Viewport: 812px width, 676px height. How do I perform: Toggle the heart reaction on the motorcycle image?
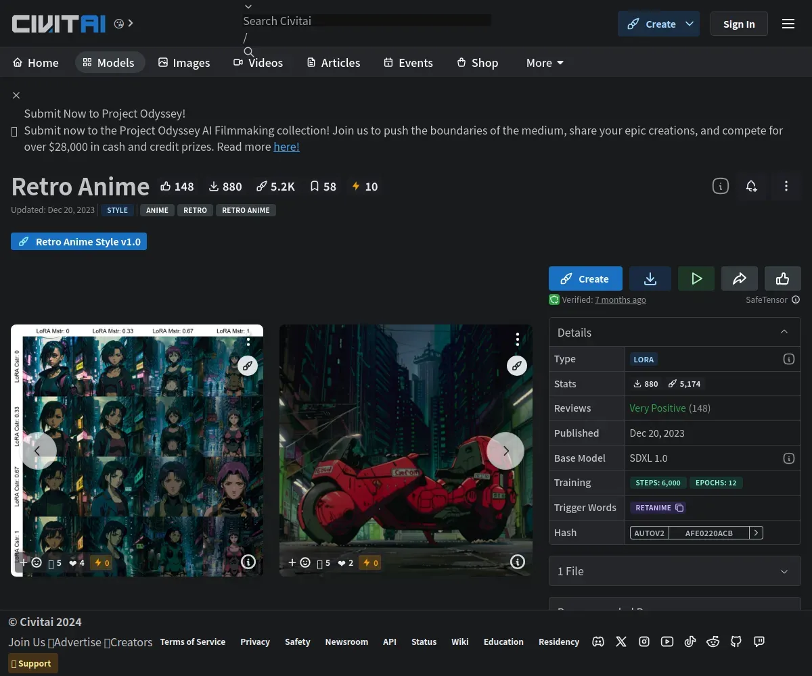346,562
